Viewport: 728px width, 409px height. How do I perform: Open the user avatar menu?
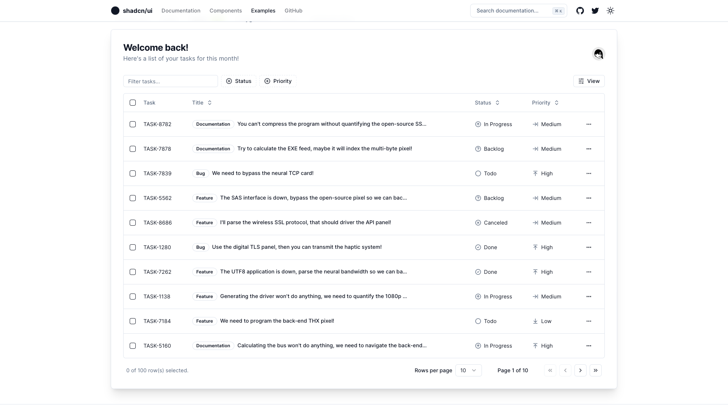[598, 54]
